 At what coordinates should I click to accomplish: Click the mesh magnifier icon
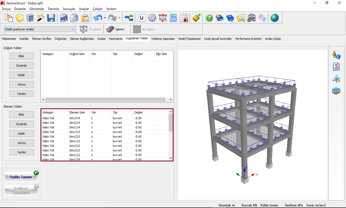(163, 18)
